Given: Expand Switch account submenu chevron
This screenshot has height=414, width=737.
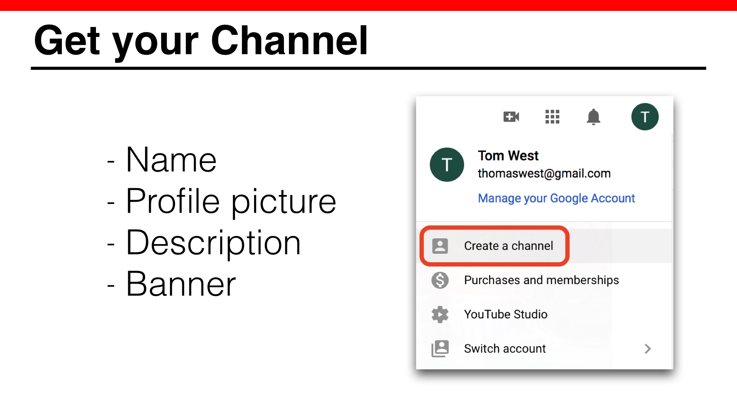Looking at the screenshot, I should click(648, 348).
